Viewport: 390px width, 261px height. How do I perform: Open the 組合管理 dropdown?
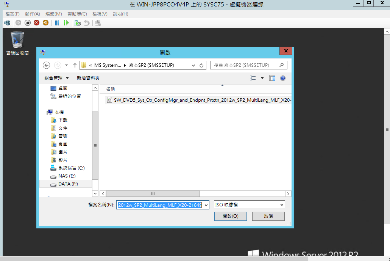56,78
